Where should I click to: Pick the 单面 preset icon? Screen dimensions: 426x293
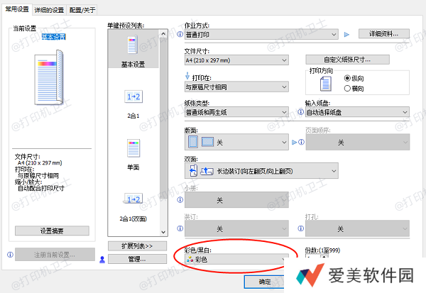coord(133,148)
